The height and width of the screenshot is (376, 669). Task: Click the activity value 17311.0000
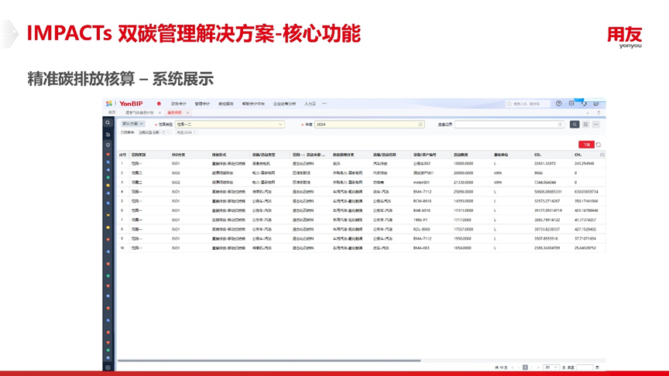[463, 210]
